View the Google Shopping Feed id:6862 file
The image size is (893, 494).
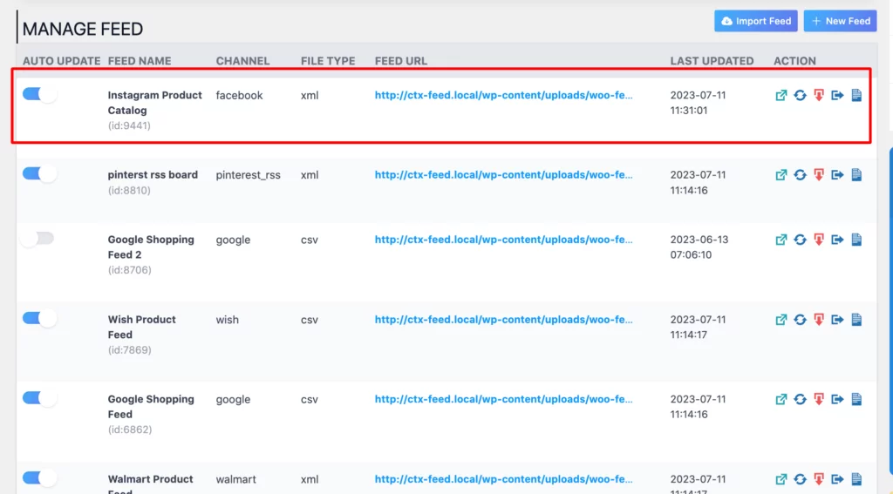coord(781,399)
